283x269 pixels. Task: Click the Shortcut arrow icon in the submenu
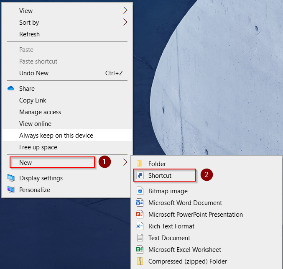(140, 175)
